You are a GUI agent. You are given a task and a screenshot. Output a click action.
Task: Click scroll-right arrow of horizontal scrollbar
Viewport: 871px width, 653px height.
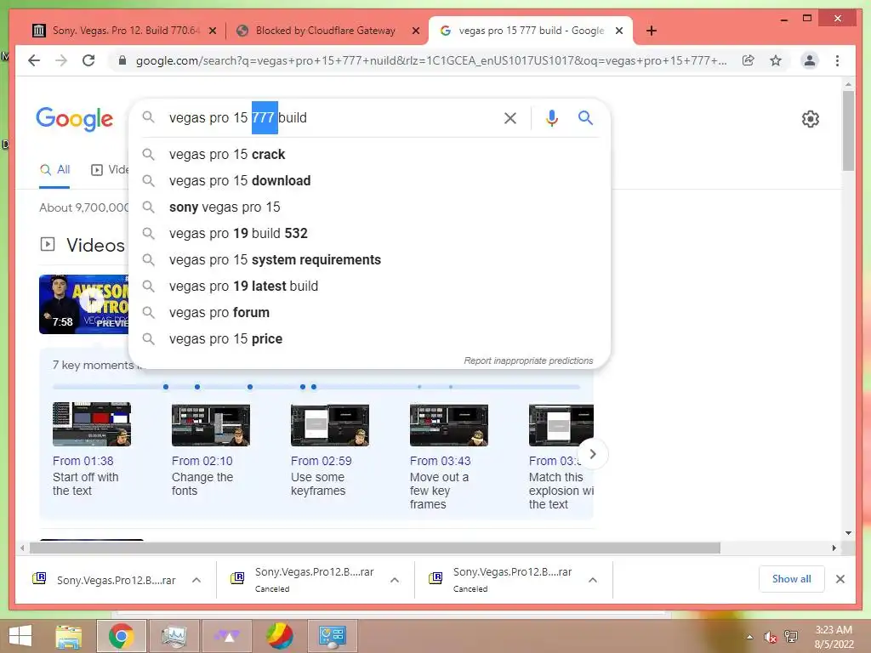point(834,548)
